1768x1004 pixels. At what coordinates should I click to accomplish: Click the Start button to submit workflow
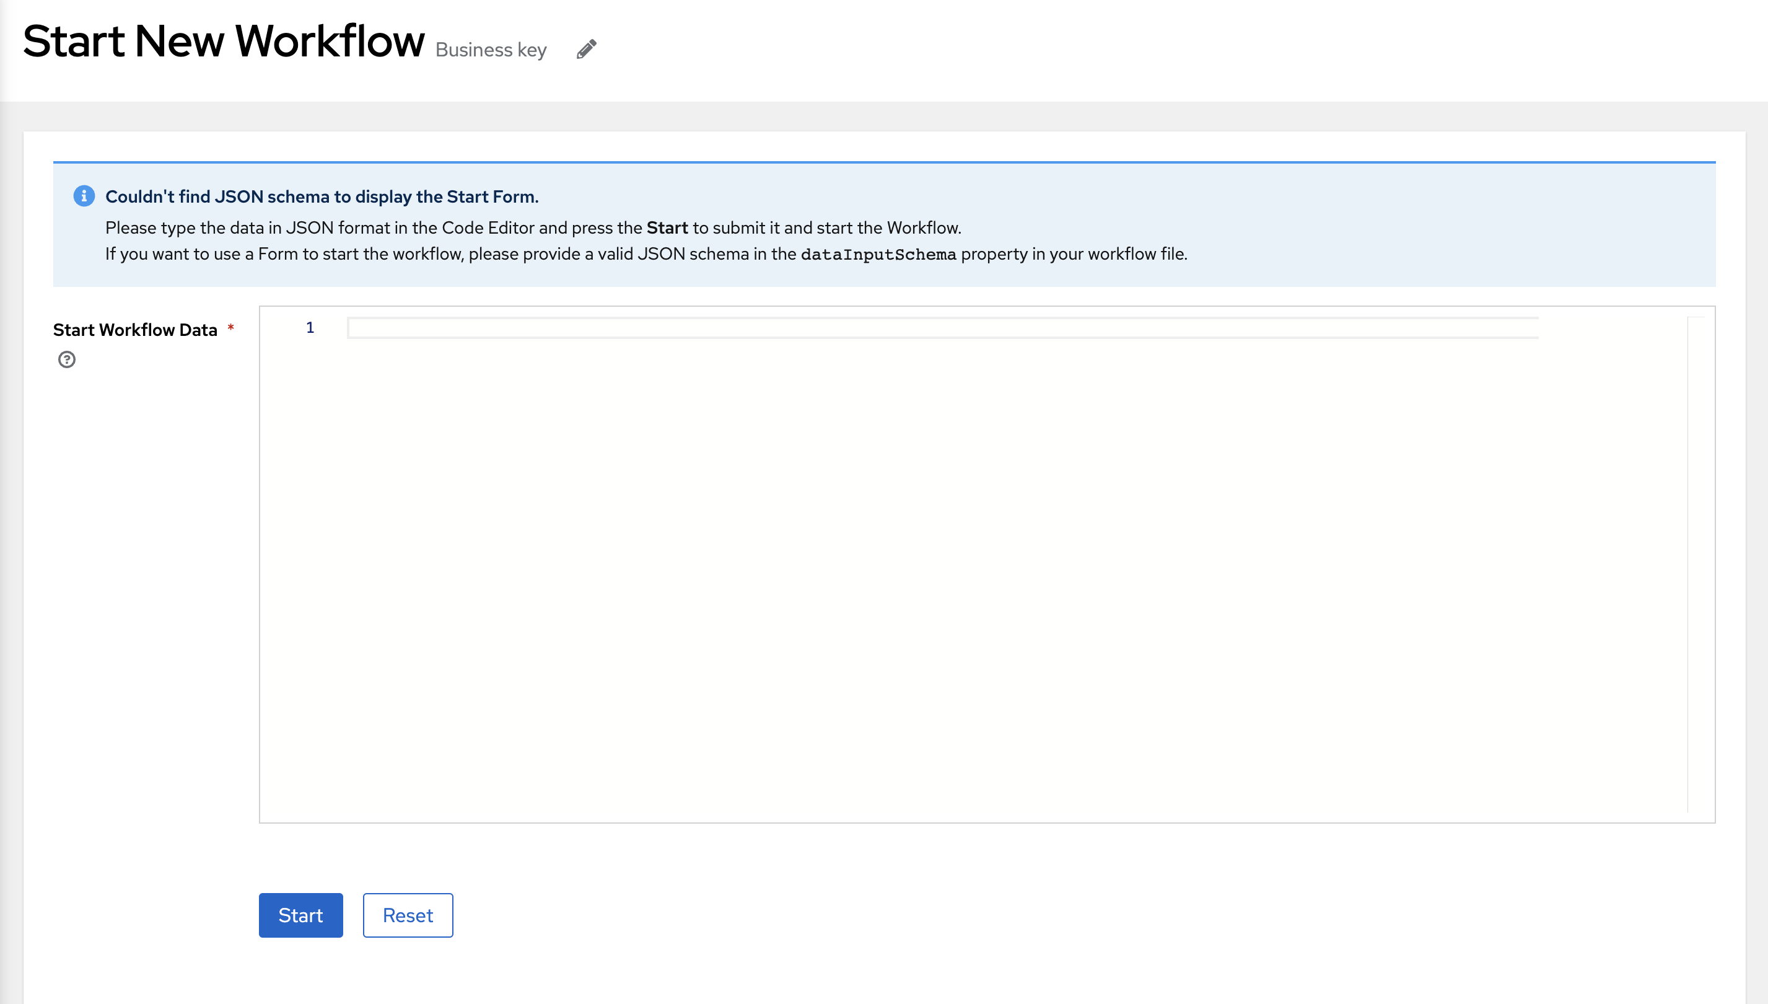point(301,915)
